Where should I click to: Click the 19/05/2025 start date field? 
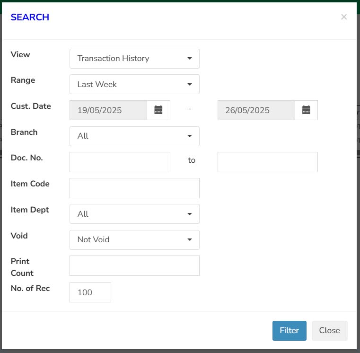pyautogui.click(x=108, y=110)
